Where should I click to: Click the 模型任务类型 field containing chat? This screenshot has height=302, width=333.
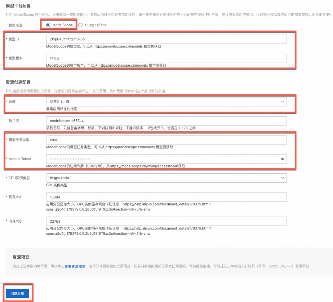pos(166,140)
